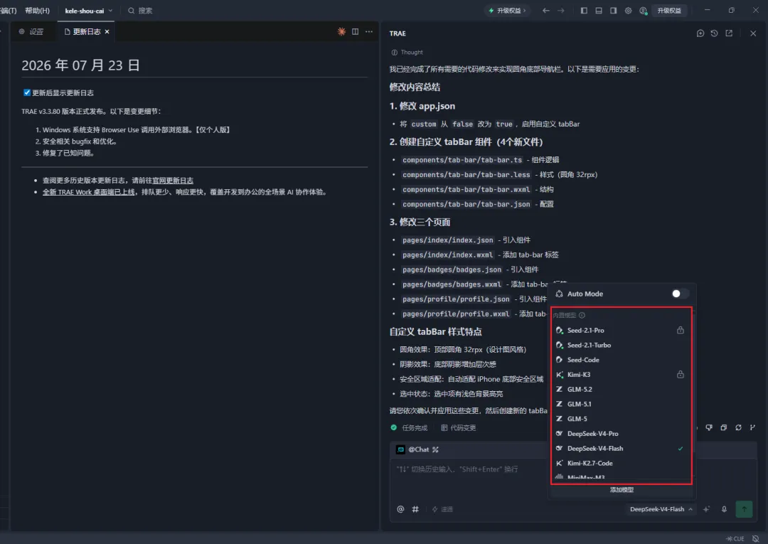Open the editor more actions ellipsis

369,31
